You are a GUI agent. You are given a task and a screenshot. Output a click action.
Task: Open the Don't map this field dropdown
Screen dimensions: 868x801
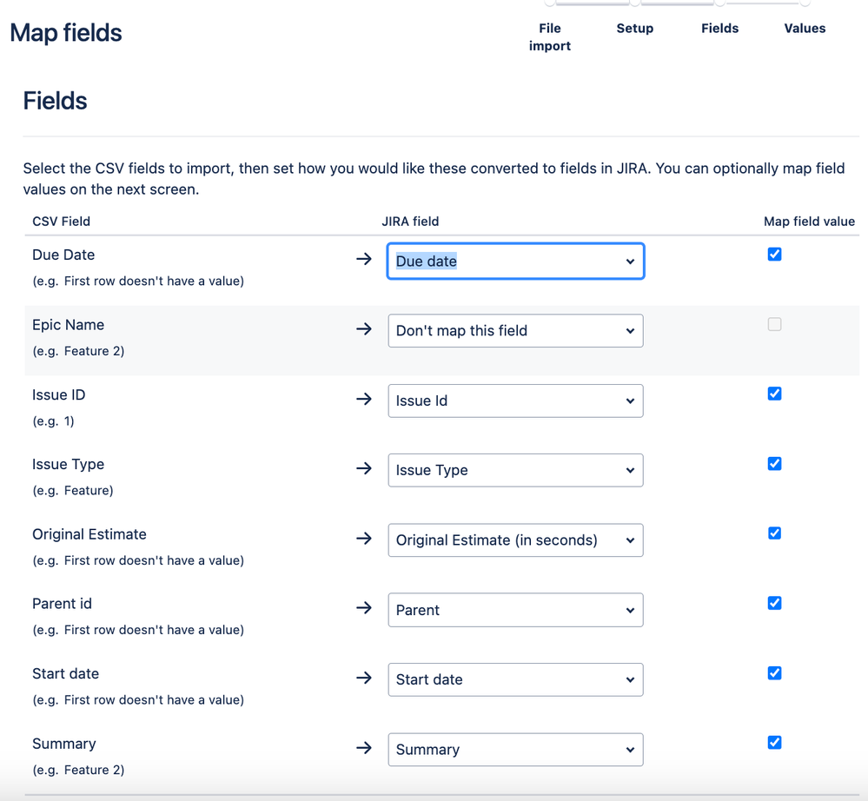515,330
